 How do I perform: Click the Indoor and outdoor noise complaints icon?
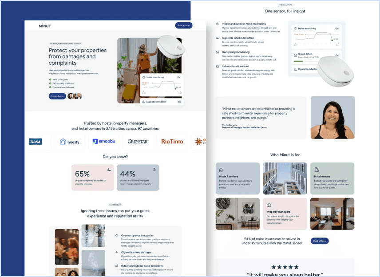point(117,266)
